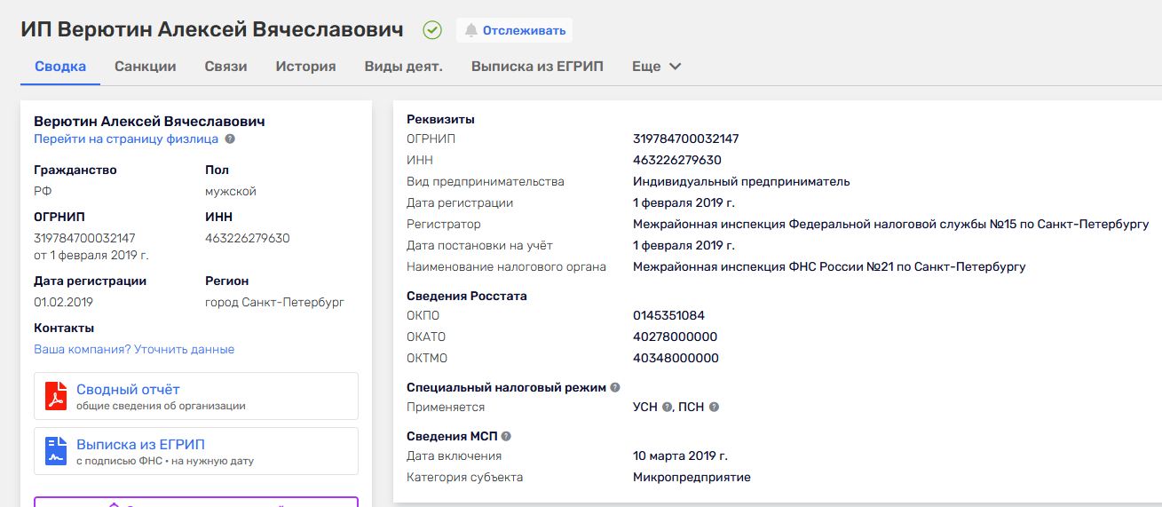The image size is (1162, 507).
Task: Switch to the Санкции tab
Action: tap(146, 67)
